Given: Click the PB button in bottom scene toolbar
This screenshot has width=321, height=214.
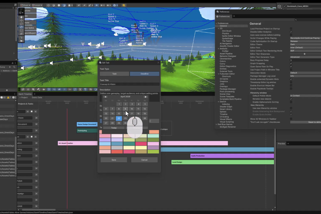Looking at the screenshot, I should 54,89.
